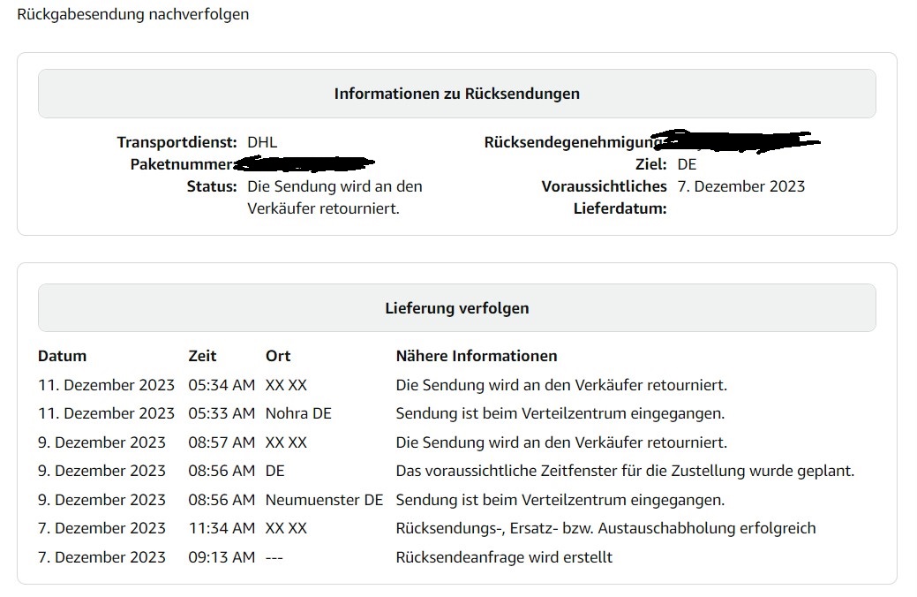Viewport: 917px width, 597px height.
Task: Click the 'Voraussichtliches' delivery date label
Action: pyautogui.click(x=604, y=186)
